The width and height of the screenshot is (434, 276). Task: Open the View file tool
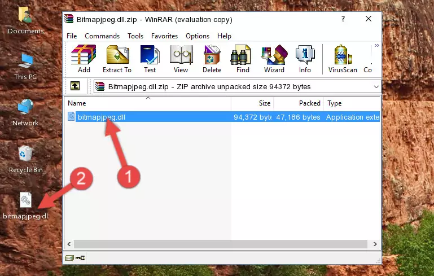point(181,59)
